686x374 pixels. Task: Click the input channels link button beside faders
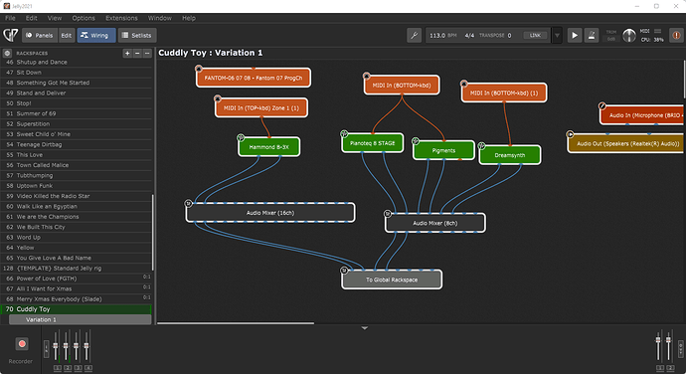coord(47,349)
